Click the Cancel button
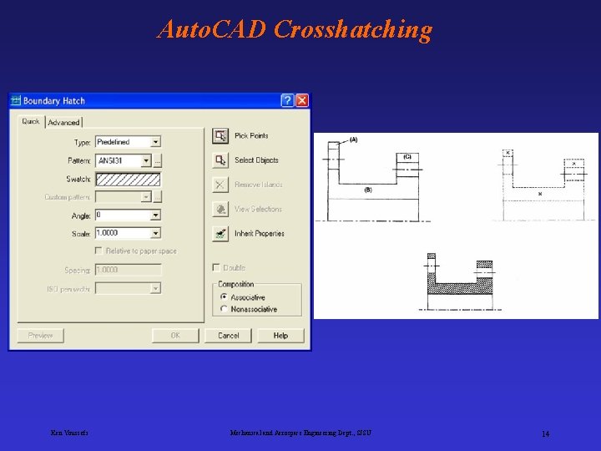Image resolution: width=601 pixels, height=451 pixels. 229,336
